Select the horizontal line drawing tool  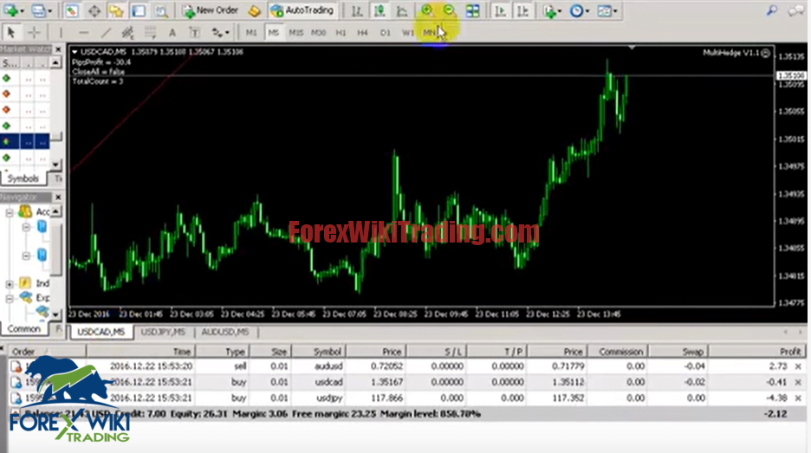coord(83,33)
